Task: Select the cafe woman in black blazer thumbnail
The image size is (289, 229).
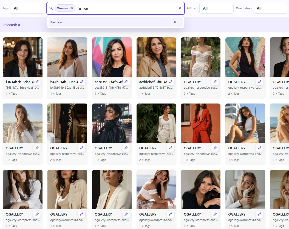Action: click(23, 57)
